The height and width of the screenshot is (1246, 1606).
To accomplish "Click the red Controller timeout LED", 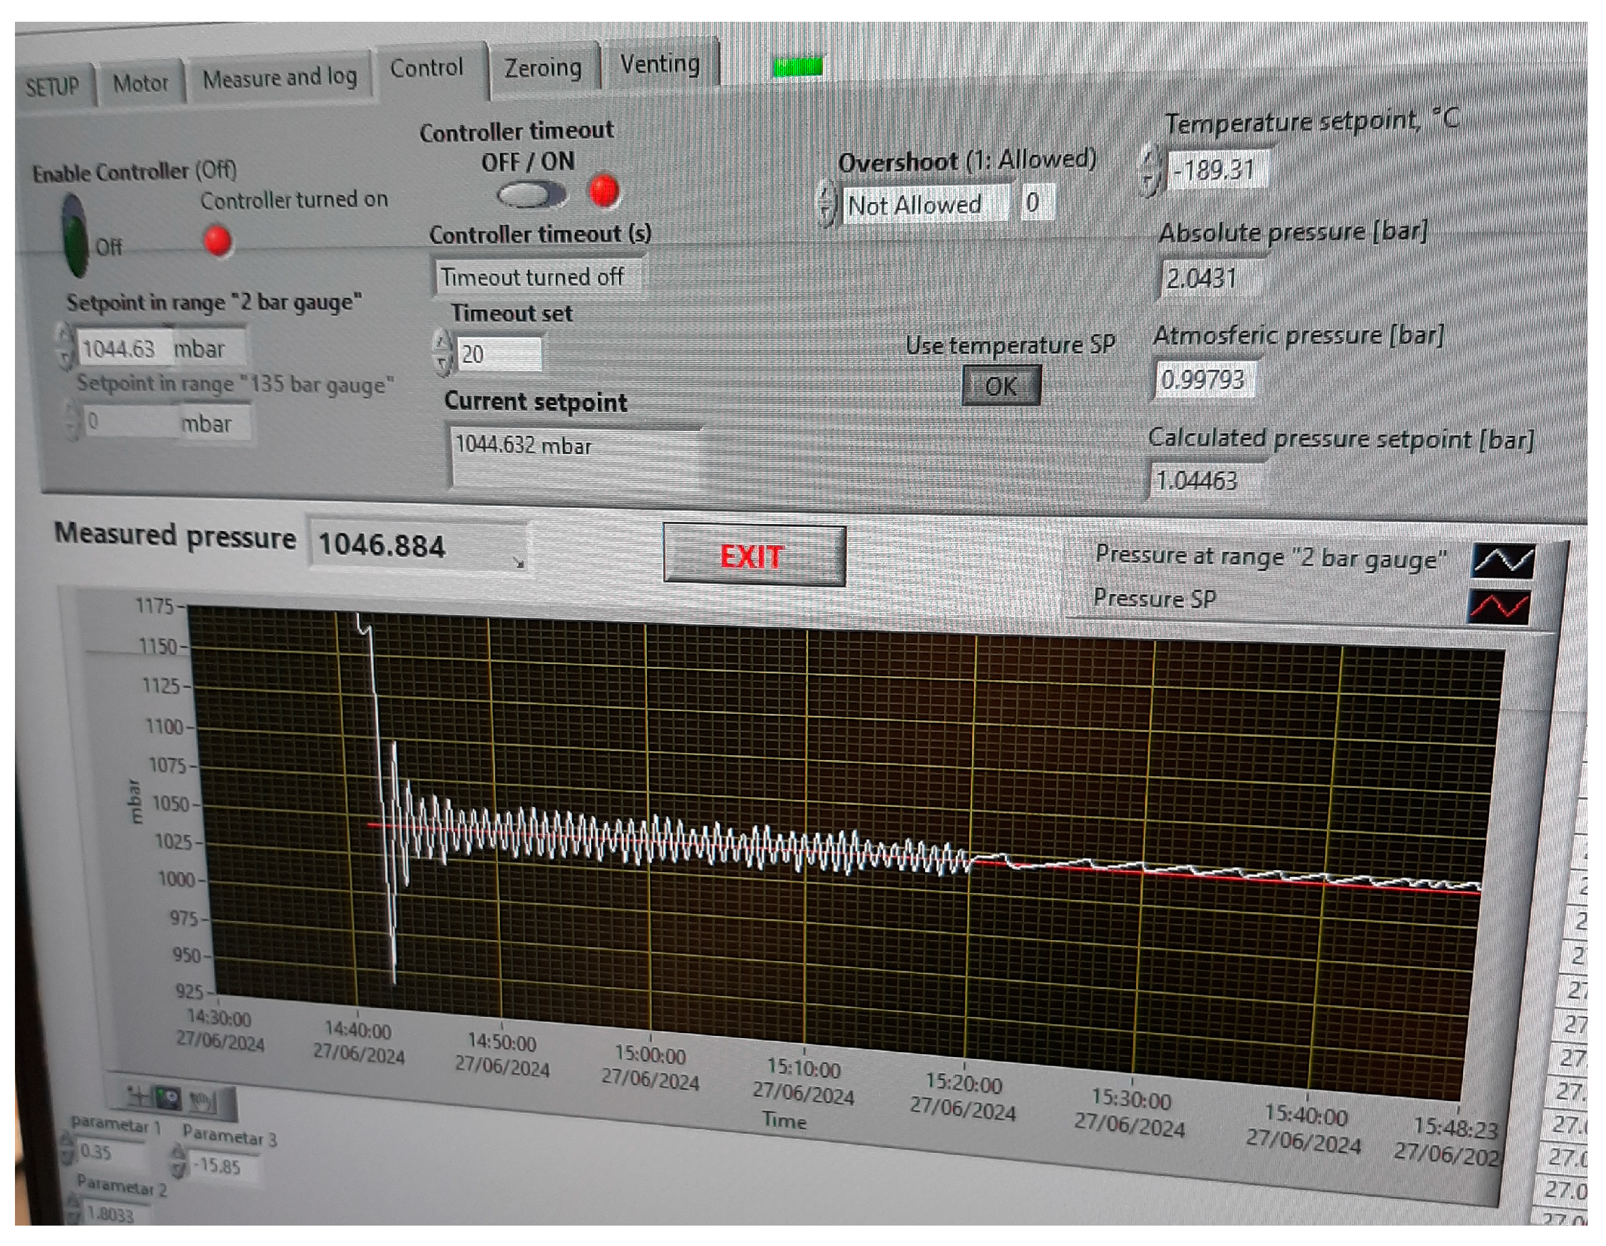I will (x=604, y=191).
